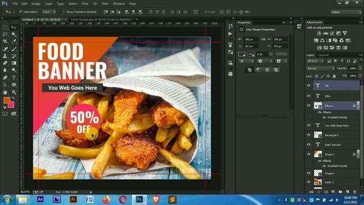Image resolution: width=364 pixels, height=205 pixels.
Task: Hide the Shape 2 layer
Action: 308,154
